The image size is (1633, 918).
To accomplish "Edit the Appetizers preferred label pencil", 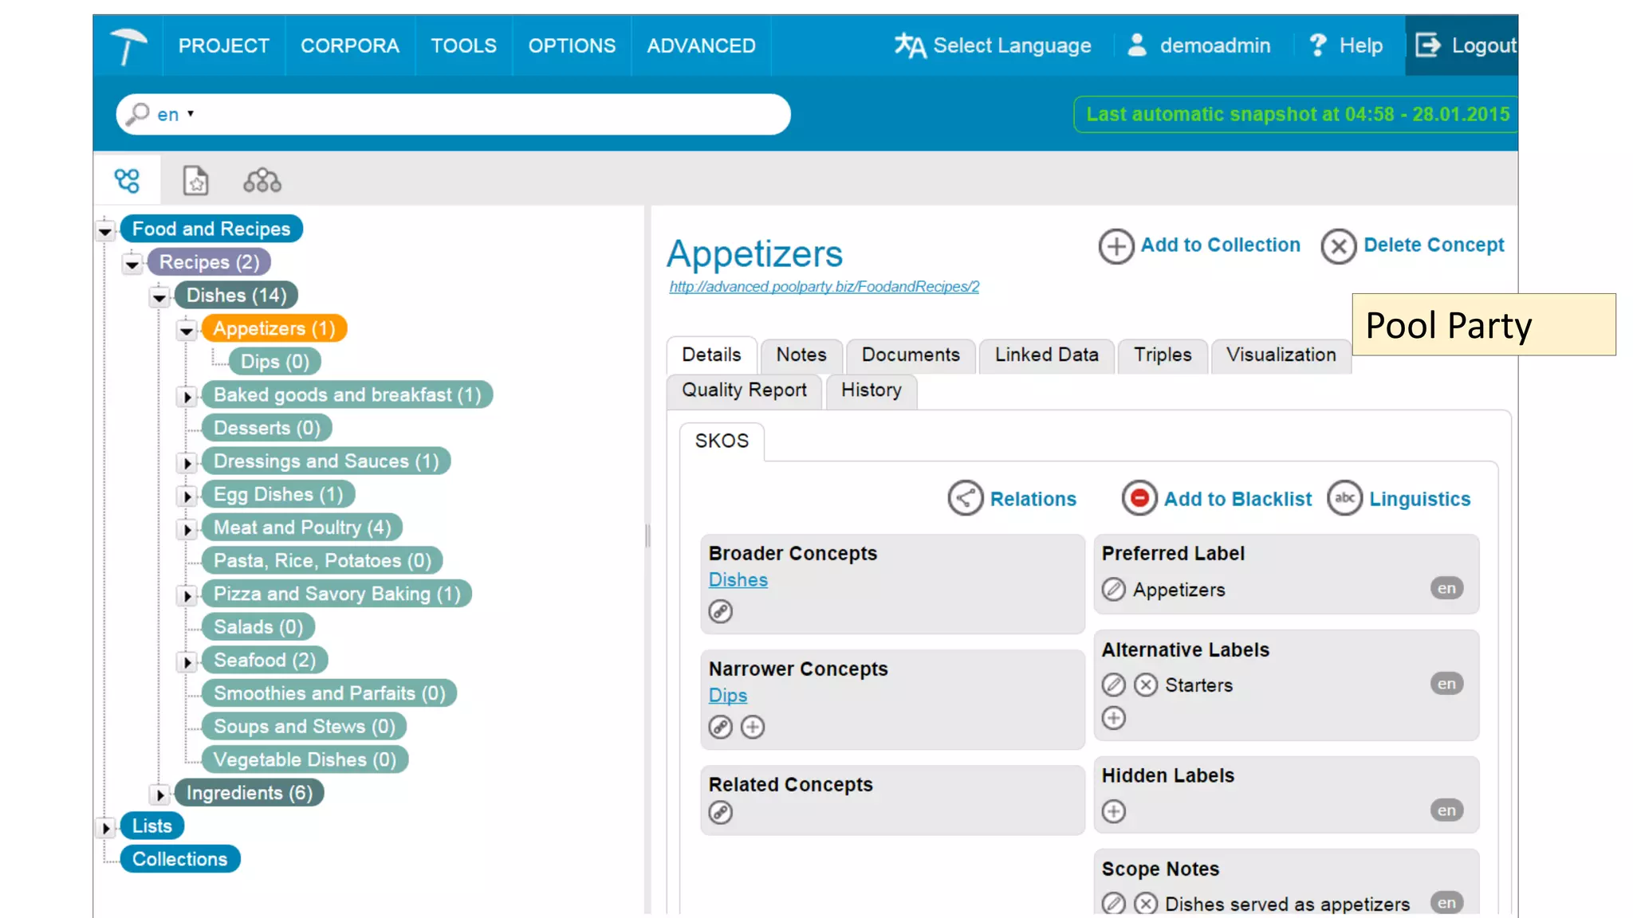I will tap(1113, 590).
